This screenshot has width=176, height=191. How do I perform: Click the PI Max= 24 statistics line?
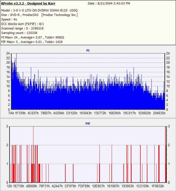[33, 37]
